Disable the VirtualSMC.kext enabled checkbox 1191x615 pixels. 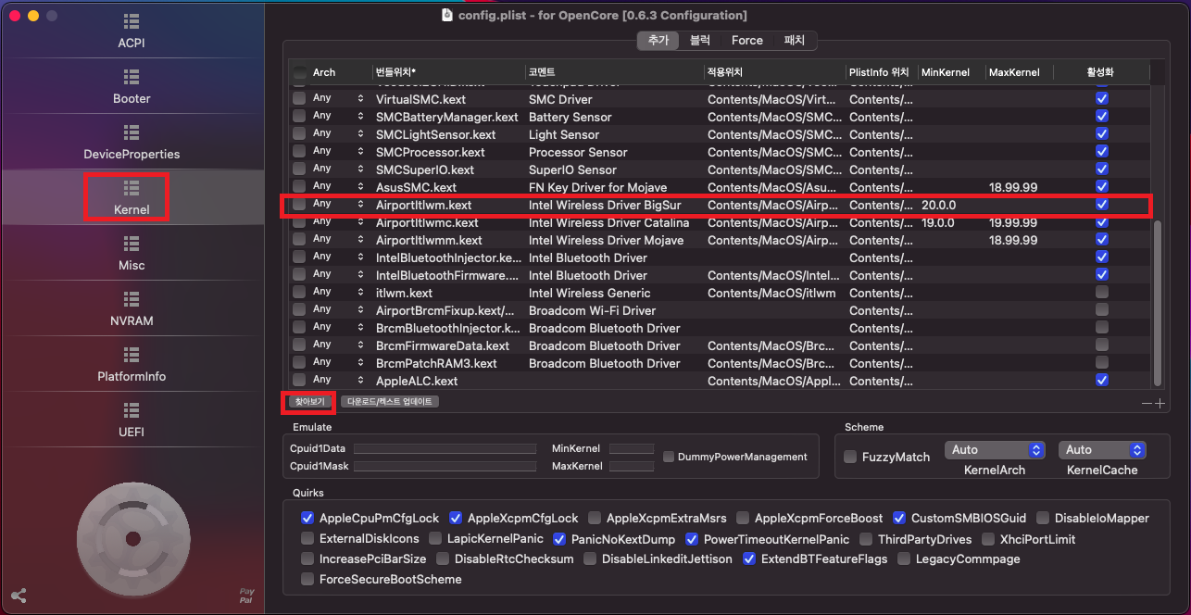pos(1101,99)
